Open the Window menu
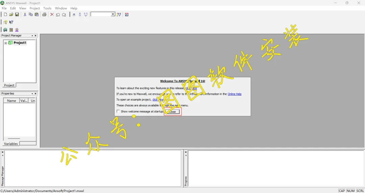This screenshot has height=193, width=365. click(61, 8)
